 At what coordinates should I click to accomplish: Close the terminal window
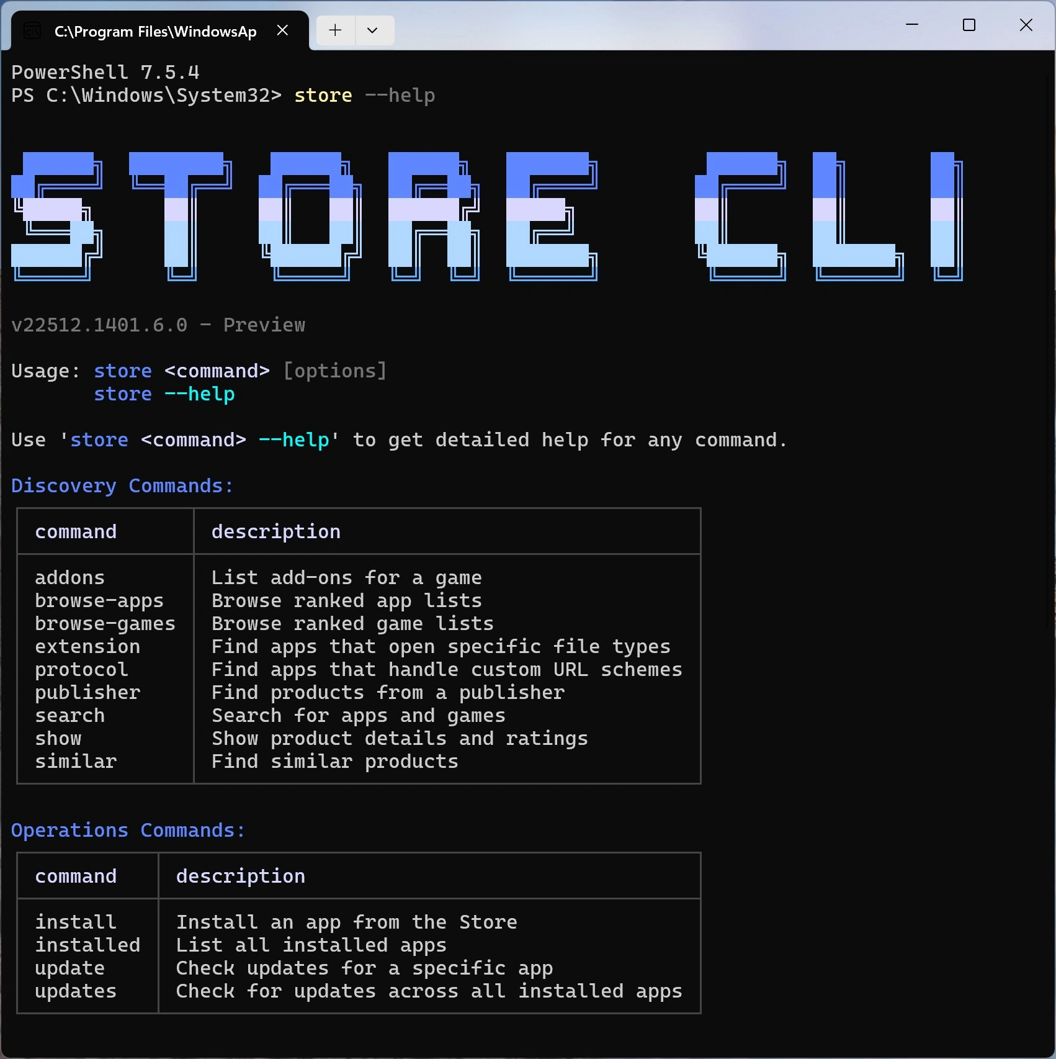click(1026, 25)
